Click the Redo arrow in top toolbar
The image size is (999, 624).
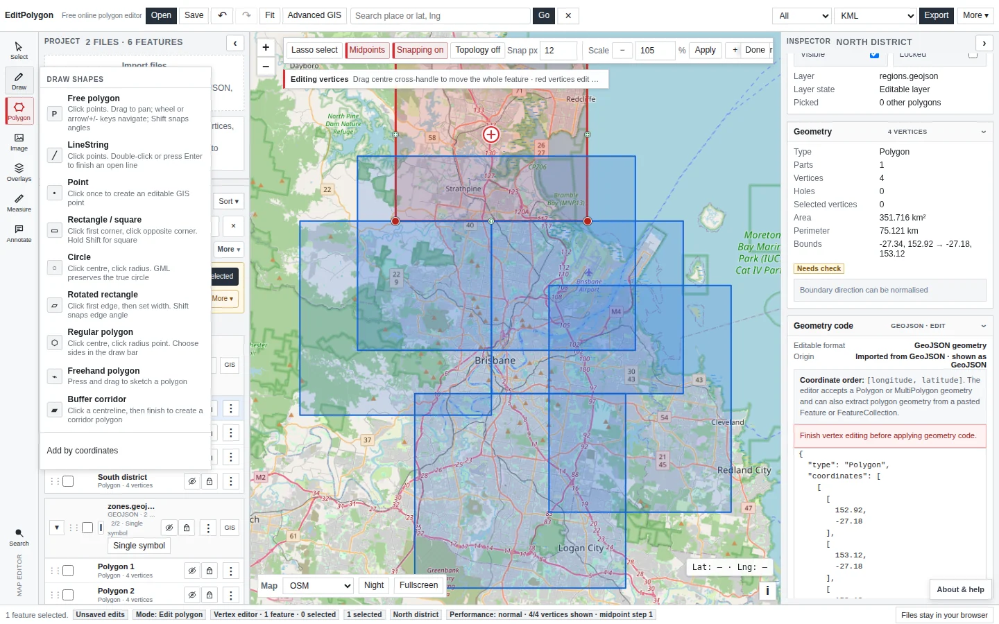(246, 15)
